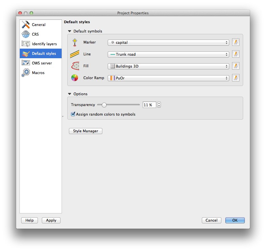Click the edit icon beside Color Ramp dropdown
Image resolution: width=266 pixels, height=251 pixels.
pos(235,78)
